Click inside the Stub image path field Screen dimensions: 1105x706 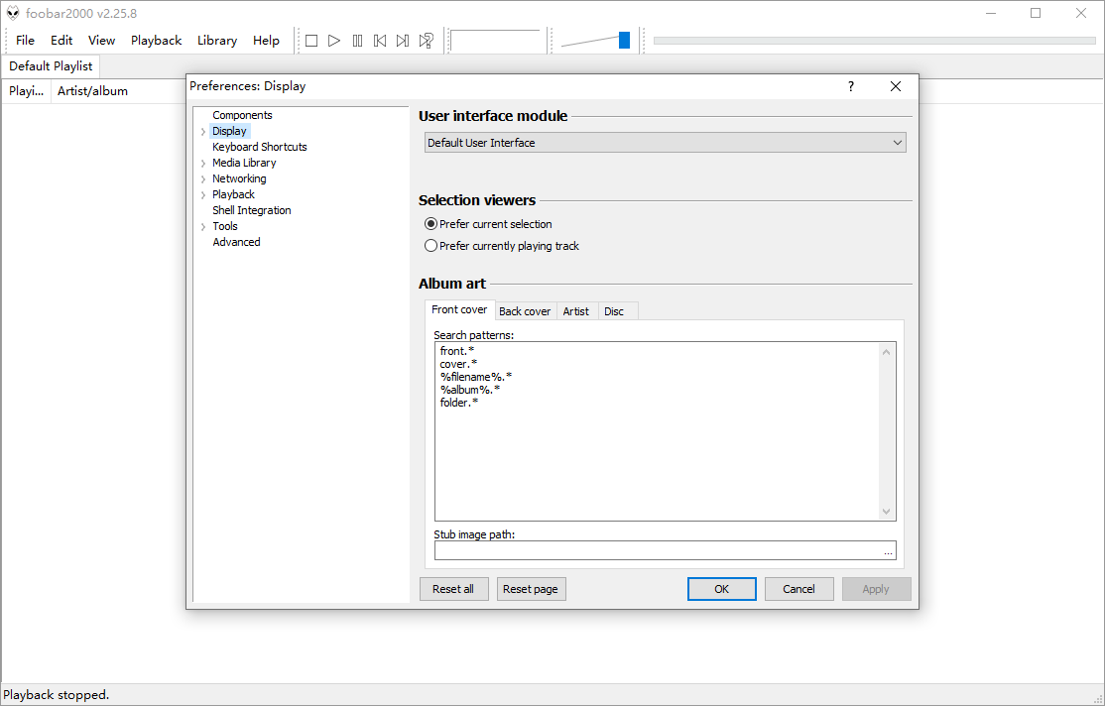point(655,551)
